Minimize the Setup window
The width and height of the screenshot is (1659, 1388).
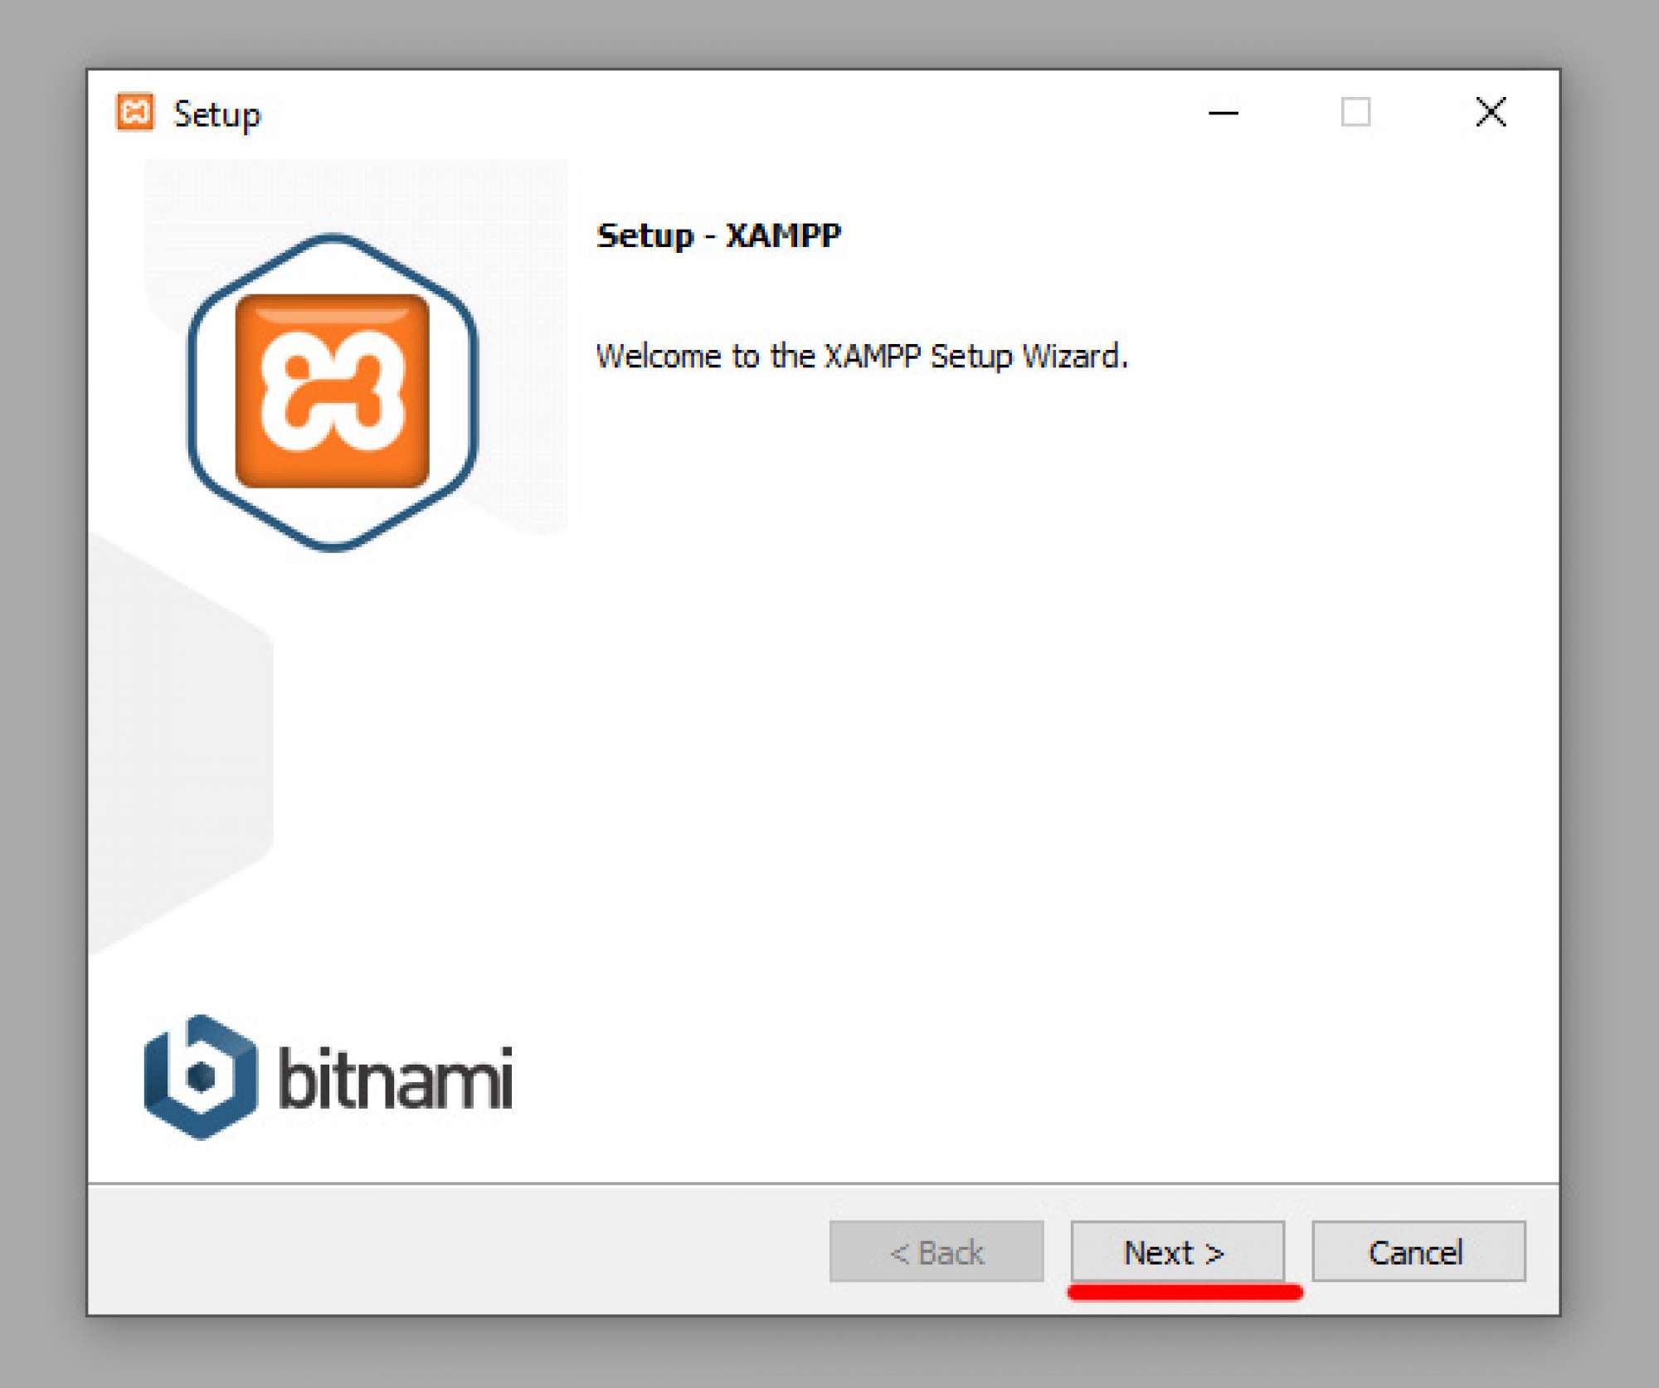point(1223,112)
